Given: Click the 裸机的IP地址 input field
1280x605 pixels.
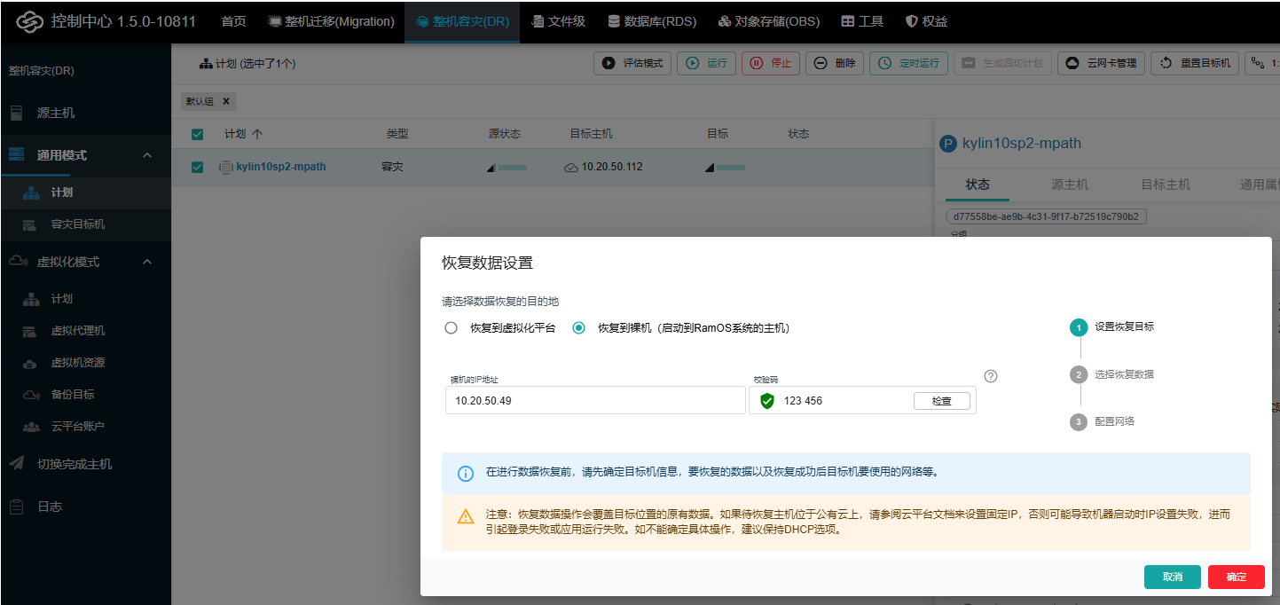Looking at the screenshot, I should tap(594, 401).
